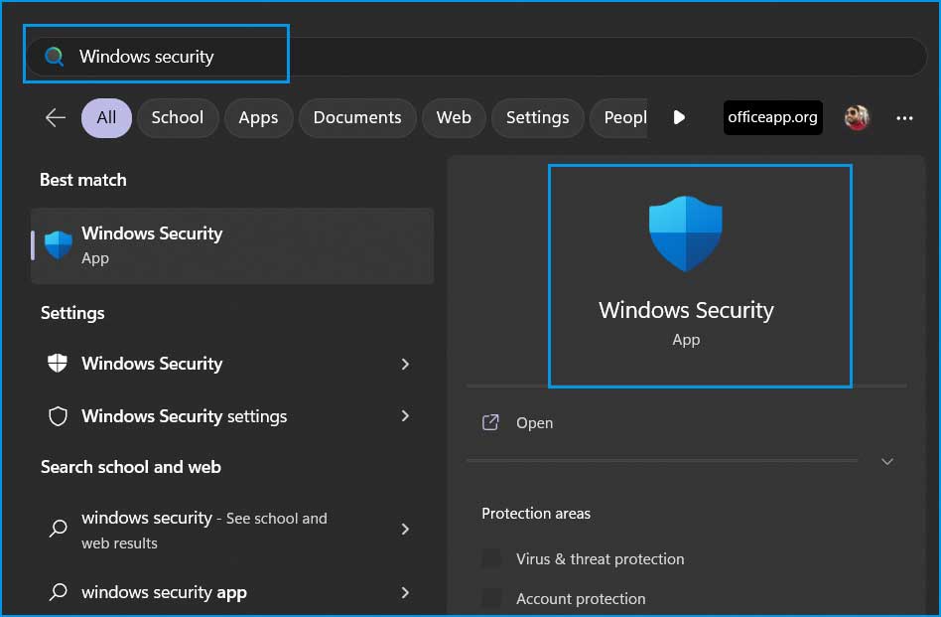This screenshot has height=617, width=941.
Task: Open the Windows Security App best match
Action: [232, 245]
